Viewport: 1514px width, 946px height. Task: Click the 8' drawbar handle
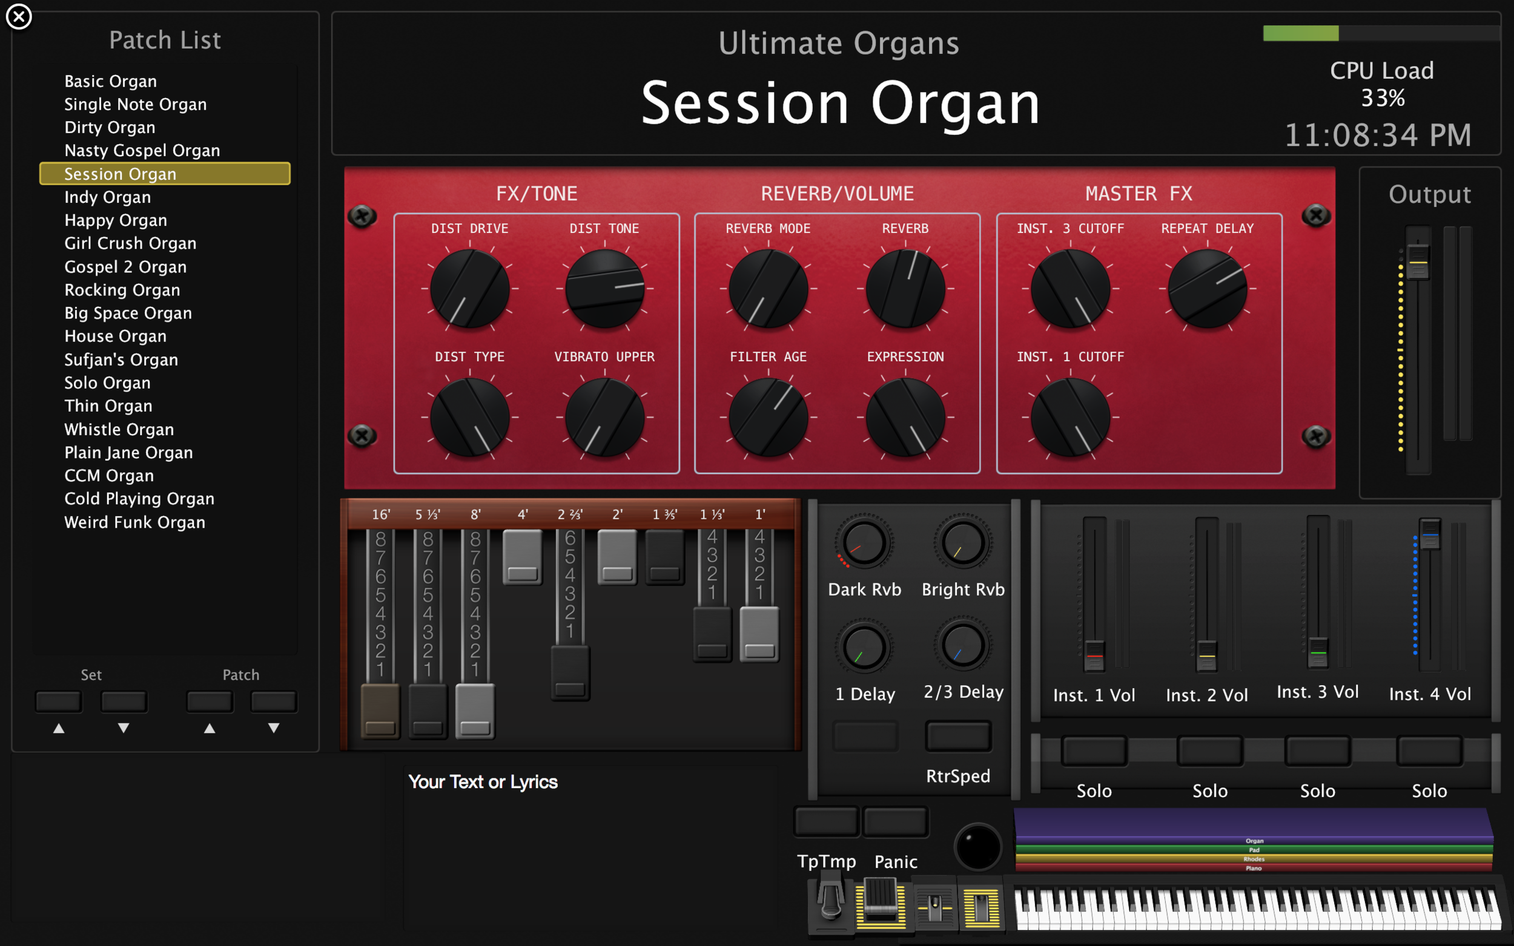click(x=475, y=712)
